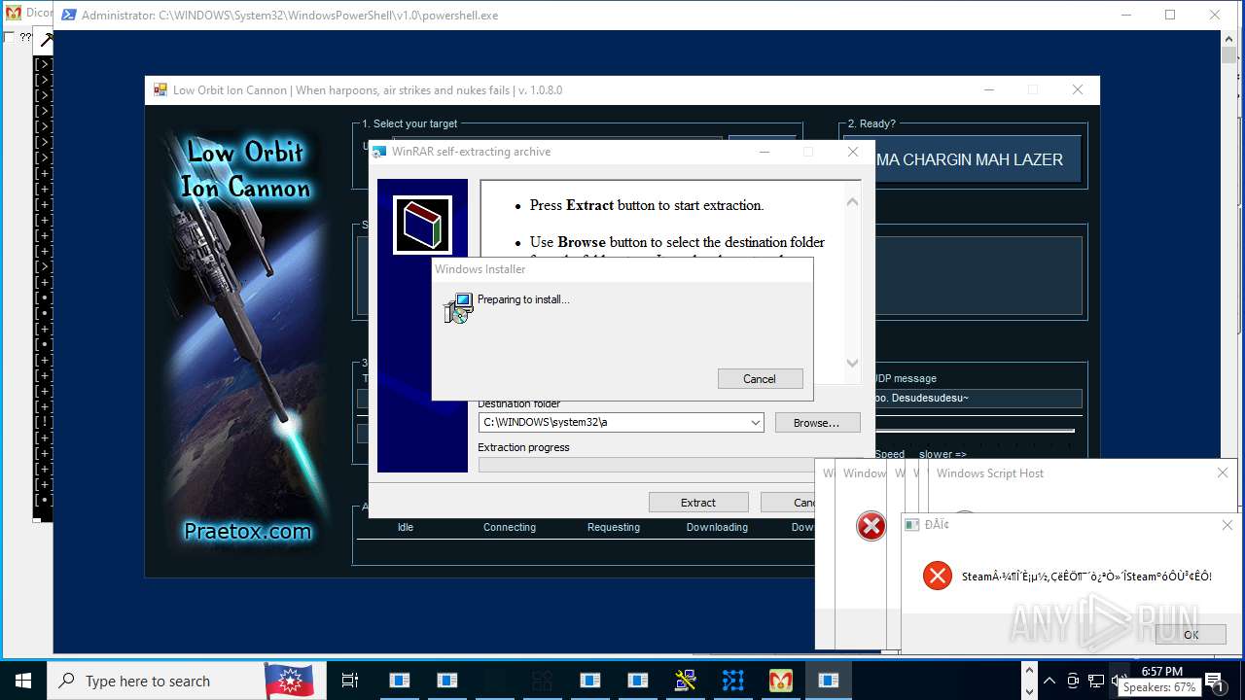Click the Praetox.com link in LOIC
1245x700 pixels.
click(x=248, y=531)
